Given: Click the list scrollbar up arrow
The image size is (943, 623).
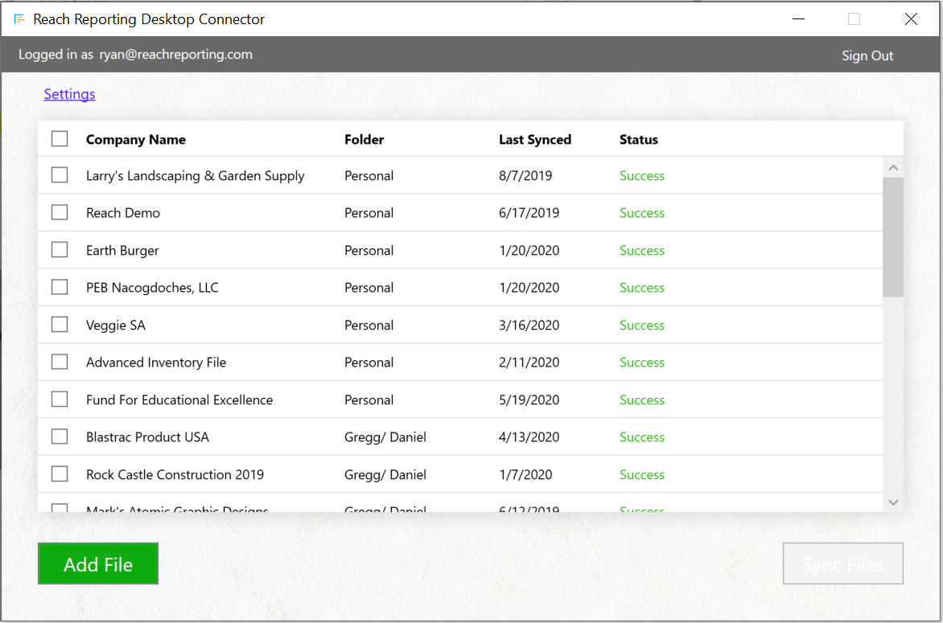Looking at the screenshot, I should (893, 168).
